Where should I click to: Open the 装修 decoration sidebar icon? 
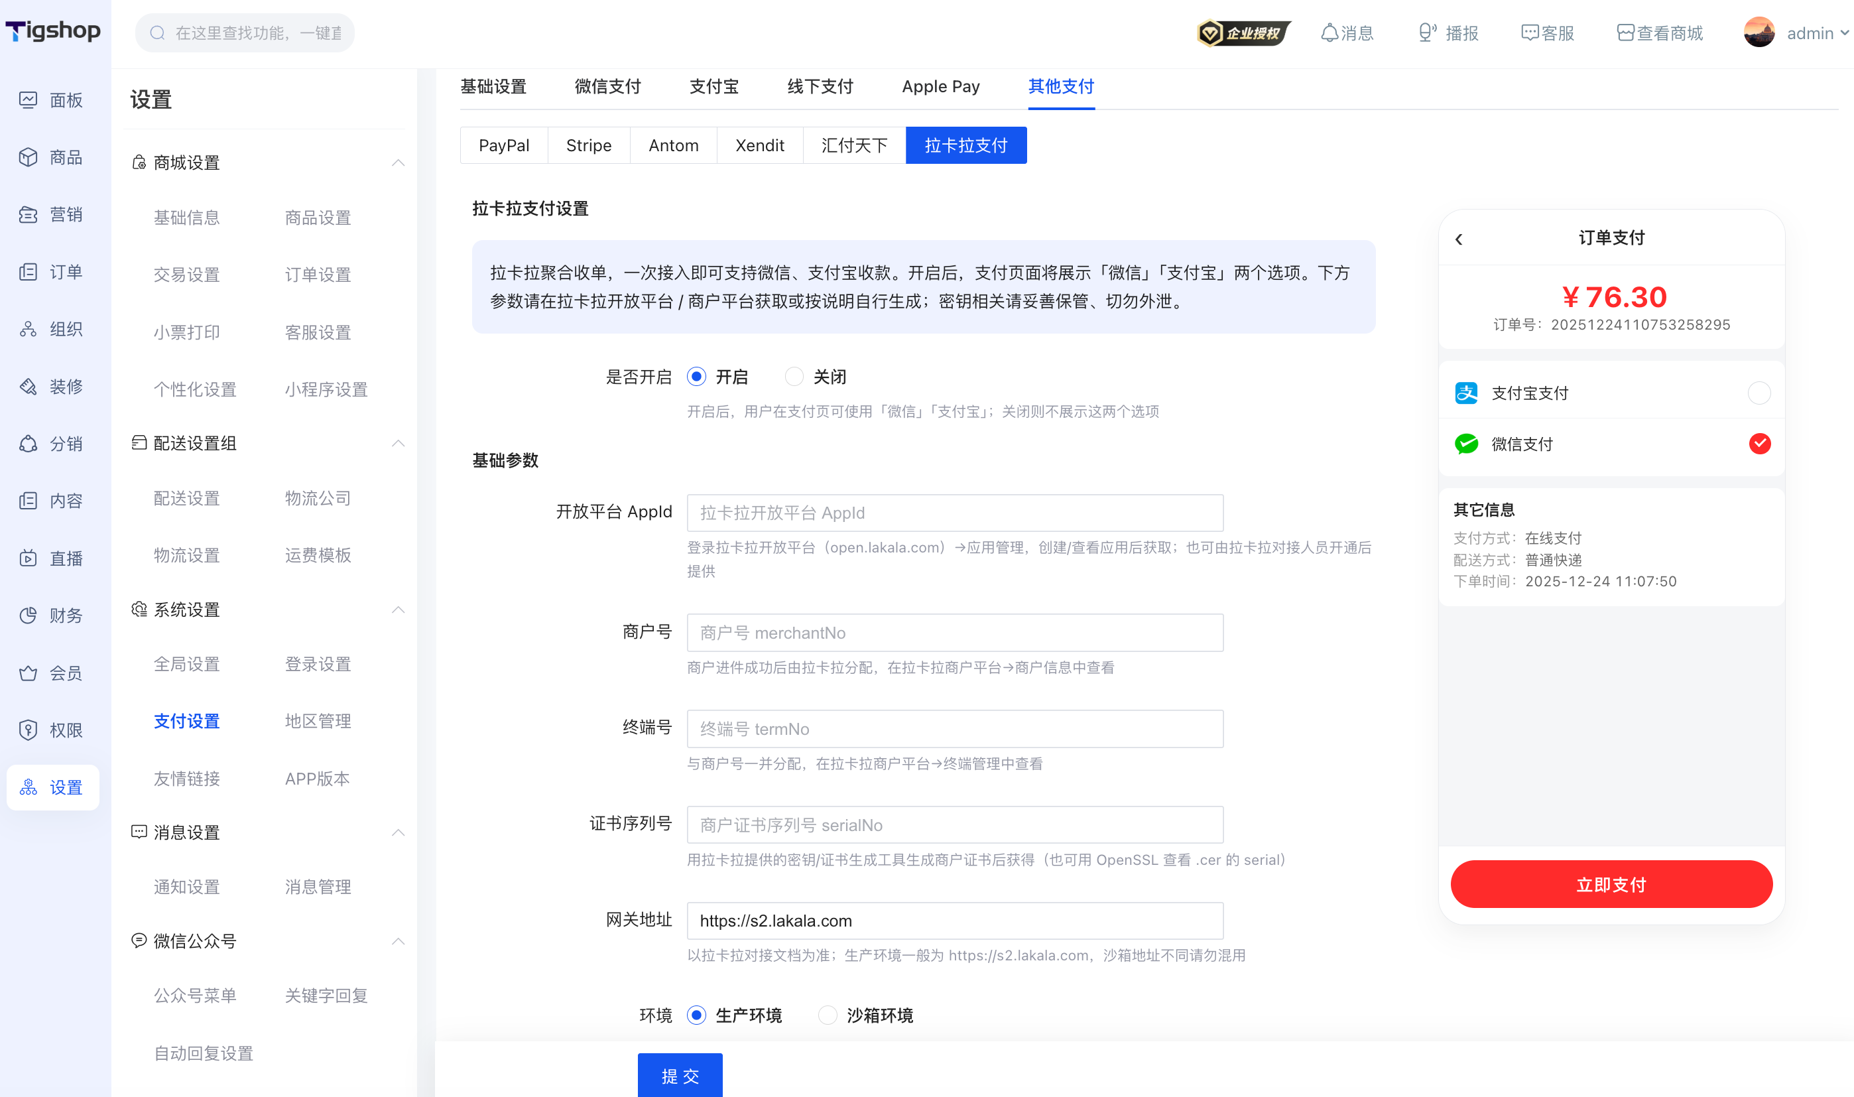tap(28, 387)
